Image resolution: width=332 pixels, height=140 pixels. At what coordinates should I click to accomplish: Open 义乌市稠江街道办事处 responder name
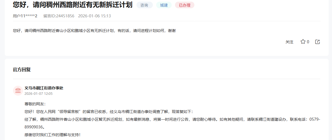point(44,88)
